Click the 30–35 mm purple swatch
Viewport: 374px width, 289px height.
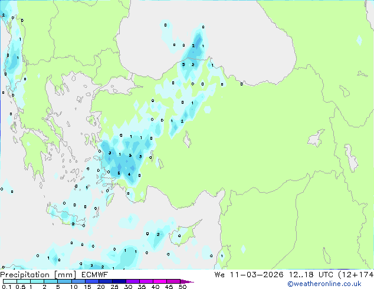(132, 281)
